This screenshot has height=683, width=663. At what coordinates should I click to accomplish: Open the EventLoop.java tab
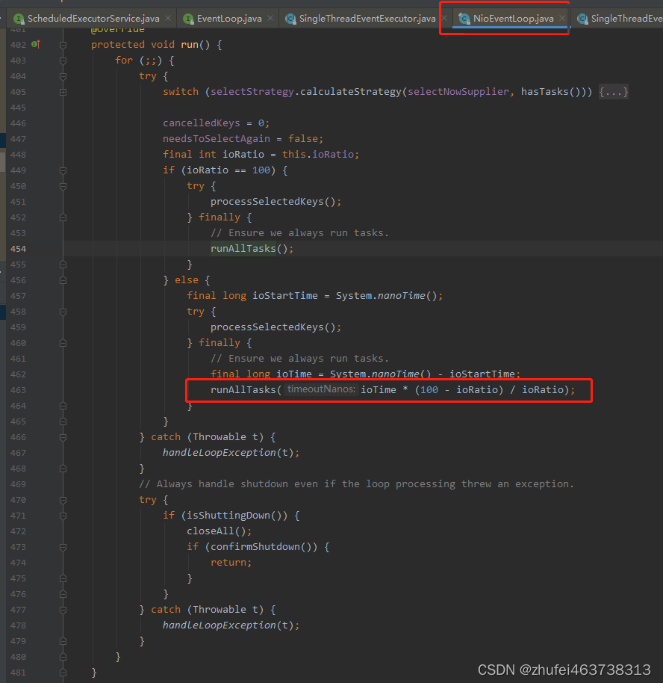point(229,18)
